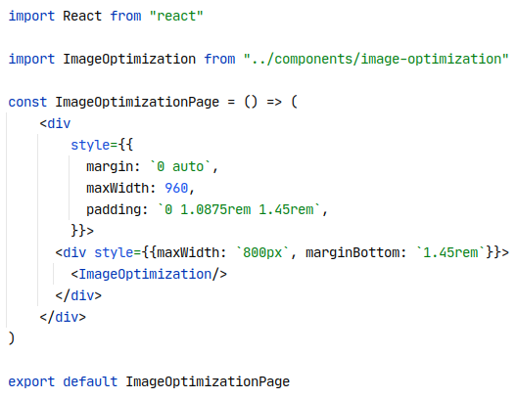The width and height of the screenshot is (517, 399).
Task: Click the margin property name
Action: pyautogui.click(x=110, y=166)
